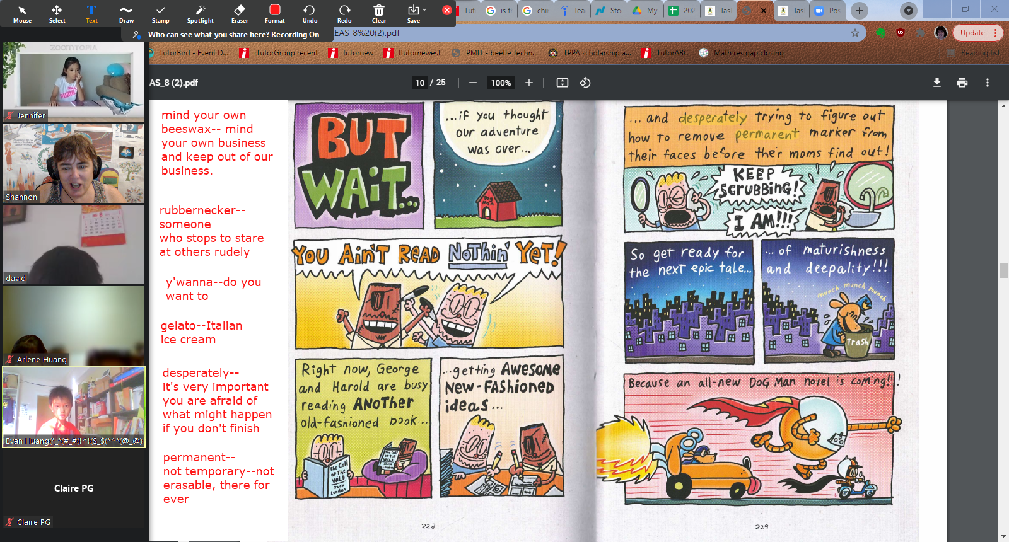The width and height of the screenshot is (1009, 542).
Task: Close the Zoom annotation toolbar
Action: [447, 10]
